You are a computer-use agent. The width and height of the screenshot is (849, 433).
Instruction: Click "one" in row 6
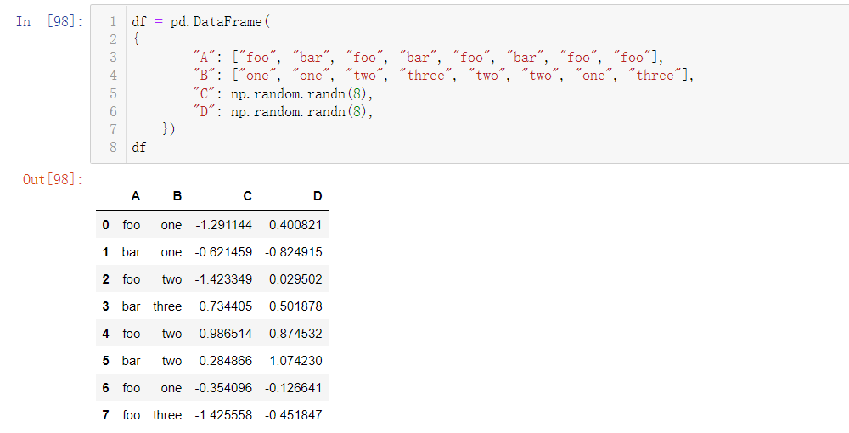pyautogui.click(x=171, y=387)
